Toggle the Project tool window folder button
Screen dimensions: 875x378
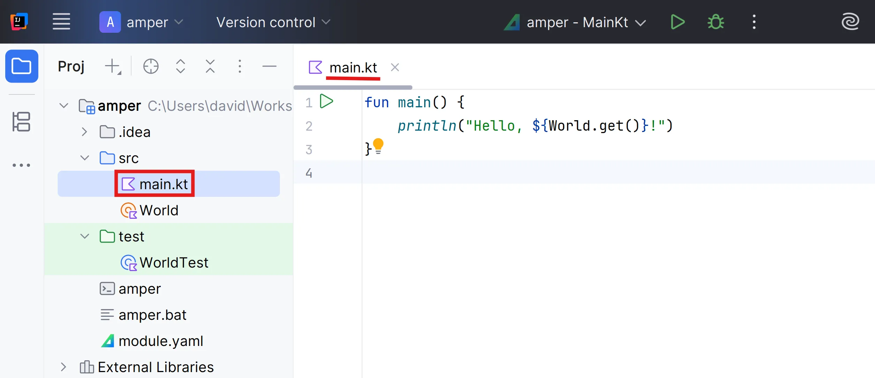click(22, 66)
